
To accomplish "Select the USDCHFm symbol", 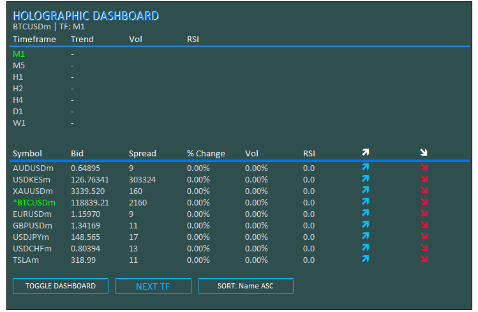I will click(33, 249).
